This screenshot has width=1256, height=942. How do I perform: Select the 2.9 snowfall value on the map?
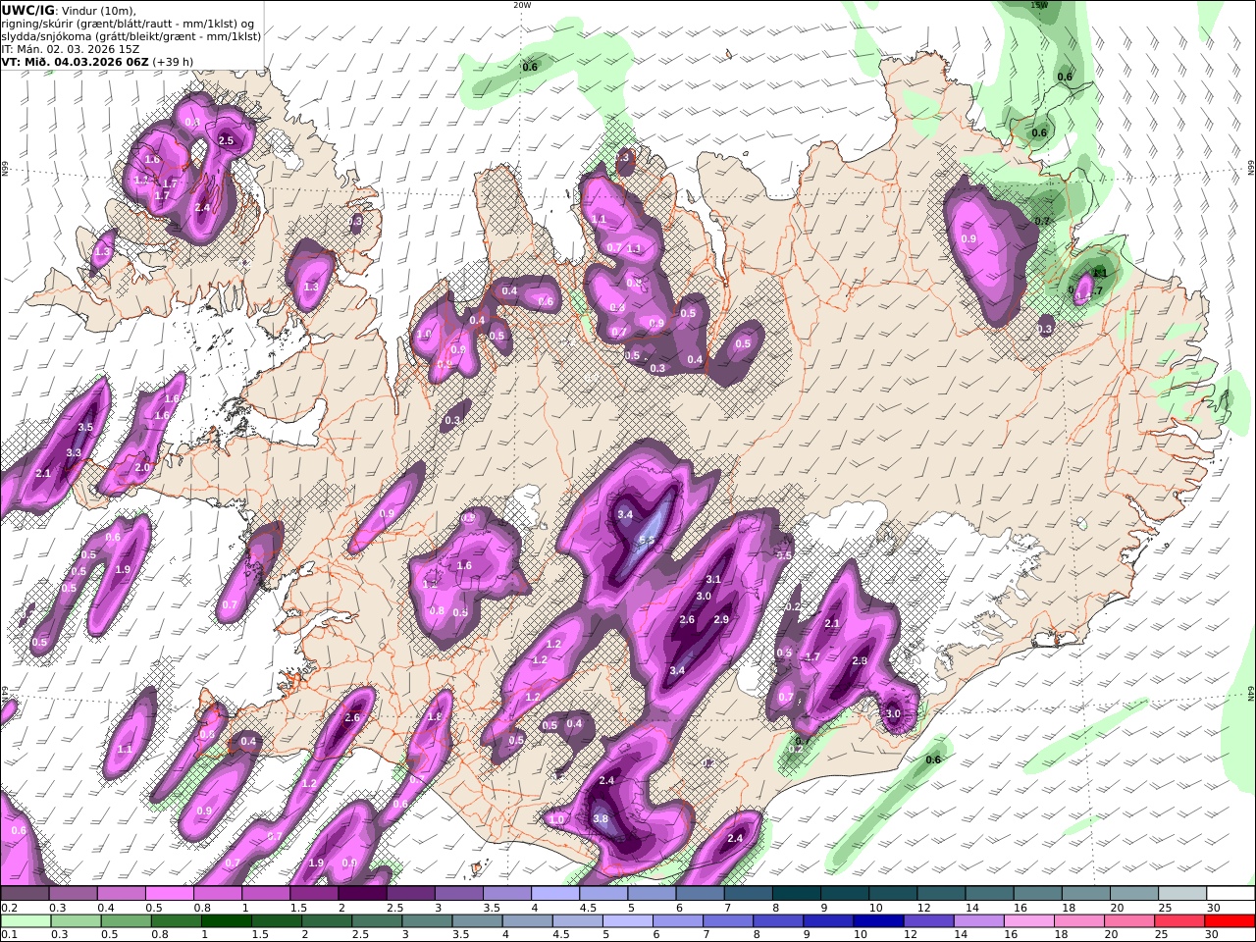[721, 620]
